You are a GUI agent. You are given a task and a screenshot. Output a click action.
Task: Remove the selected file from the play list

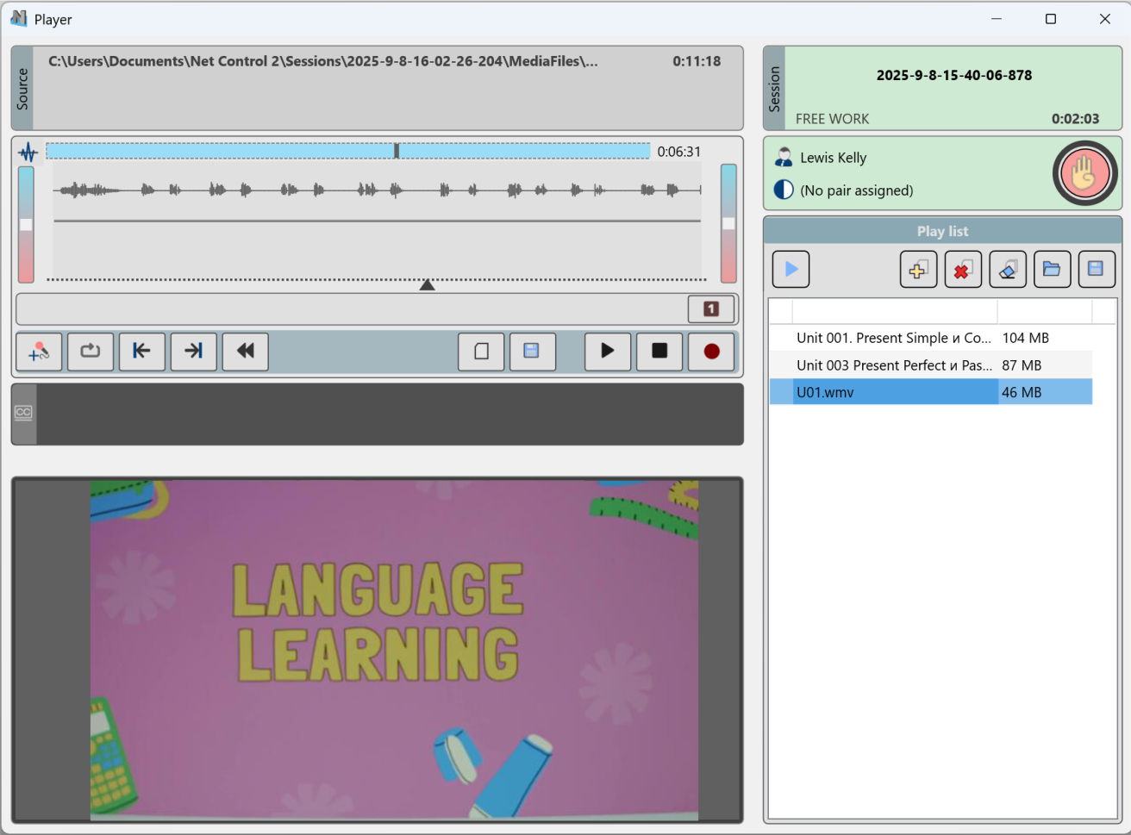click(x=963, y=269)
